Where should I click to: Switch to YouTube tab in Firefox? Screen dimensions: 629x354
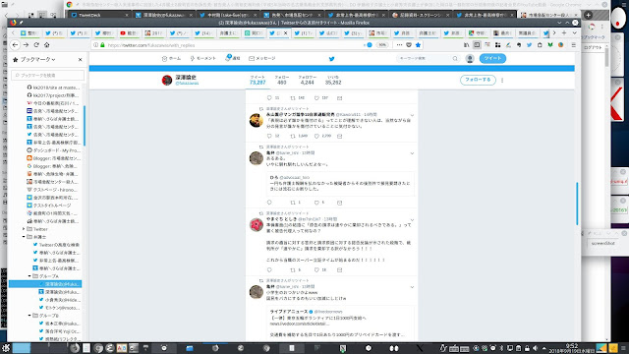(129, 32)
